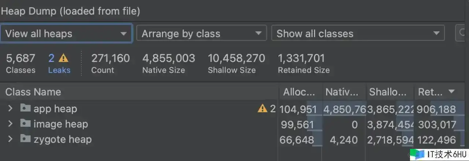This screenshot has height=161, width=469.
Task: Click the warning icon in app heap row
Action: pos(262,109)
